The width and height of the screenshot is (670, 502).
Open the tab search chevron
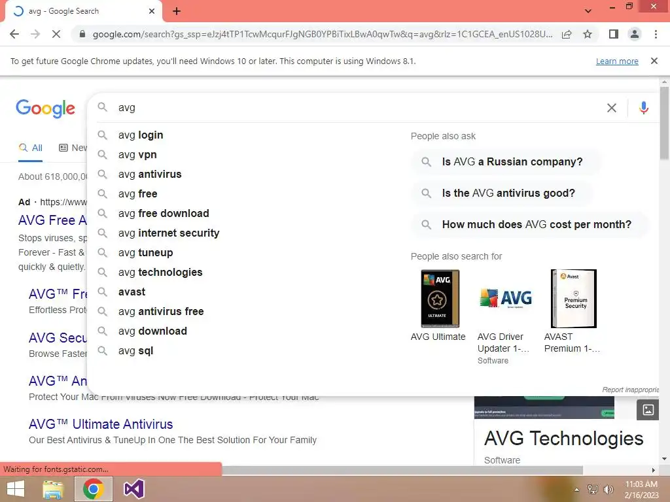click(588, 11)
